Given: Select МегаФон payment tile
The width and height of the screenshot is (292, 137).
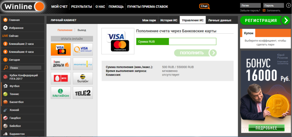Looking at the screenshot, I should (61, 93).
